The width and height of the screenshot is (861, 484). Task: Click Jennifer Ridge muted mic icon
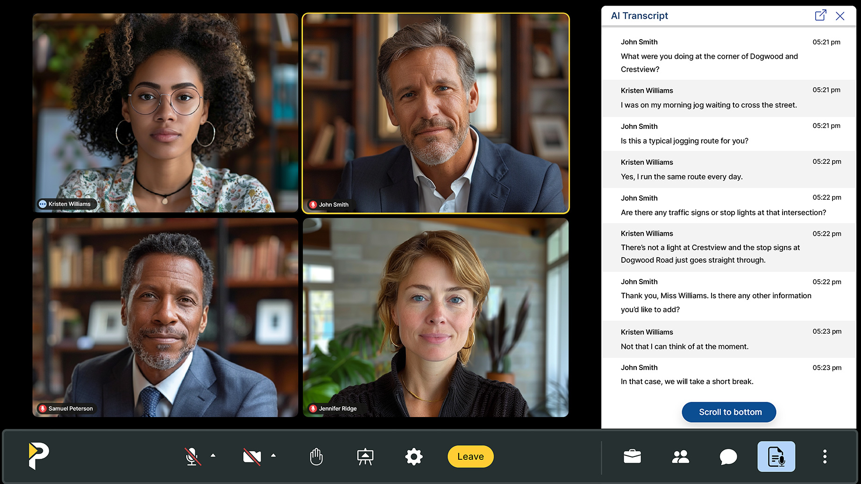[313, 408]
